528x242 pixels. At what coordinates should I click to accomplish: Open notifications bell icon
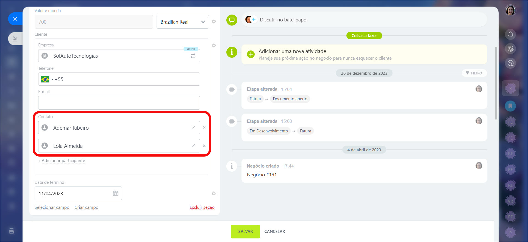[x=510, y=34]
